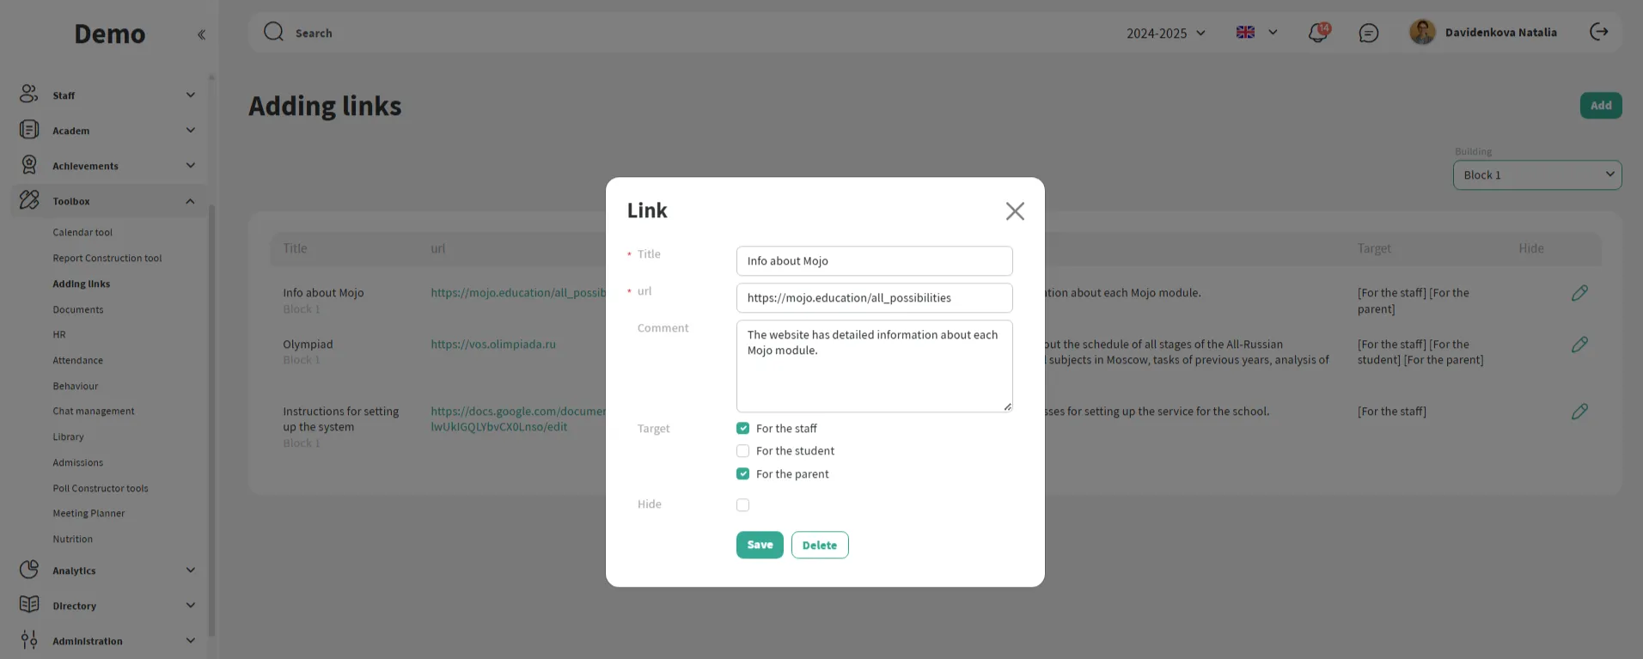
Task: Open the Building Block 1 dropdown
Action: pyautogui.click(x=1536, y=175)
